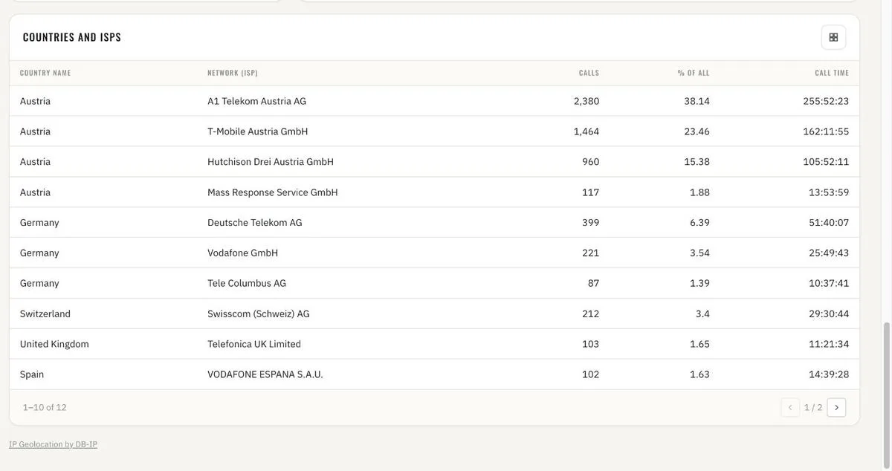This screenshot has width=892, height=471.
Task: Click Austria in Hutchison Drei row
Action: [35, 162]
